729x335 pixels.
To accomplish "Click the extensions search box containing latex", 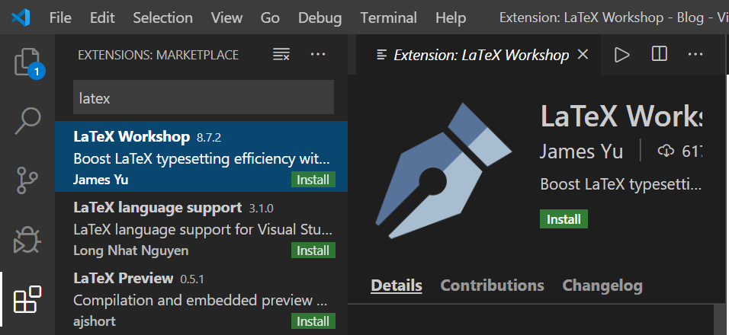I will 204,97.
